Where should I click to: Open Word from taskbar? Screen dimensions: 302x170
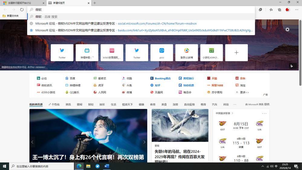click(107, 166)
